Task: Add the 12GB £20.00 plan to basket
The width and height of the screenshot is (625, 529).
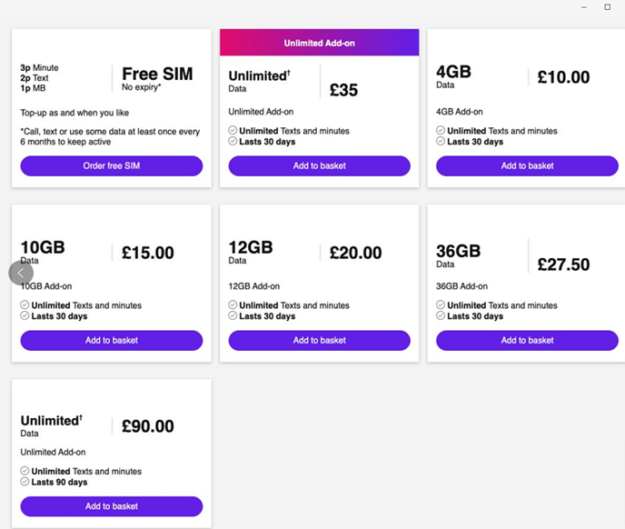Action: click(x=319, y=341)
